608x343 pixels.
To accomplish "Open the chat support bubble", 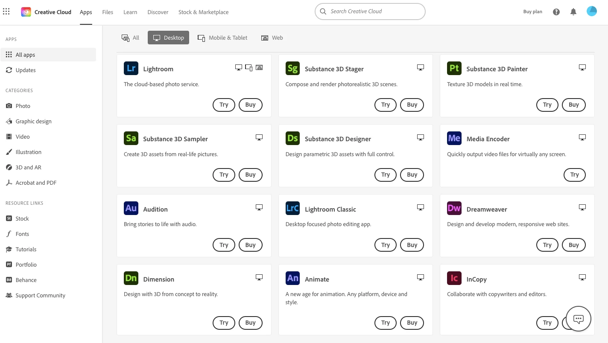I will coord(579,319).
